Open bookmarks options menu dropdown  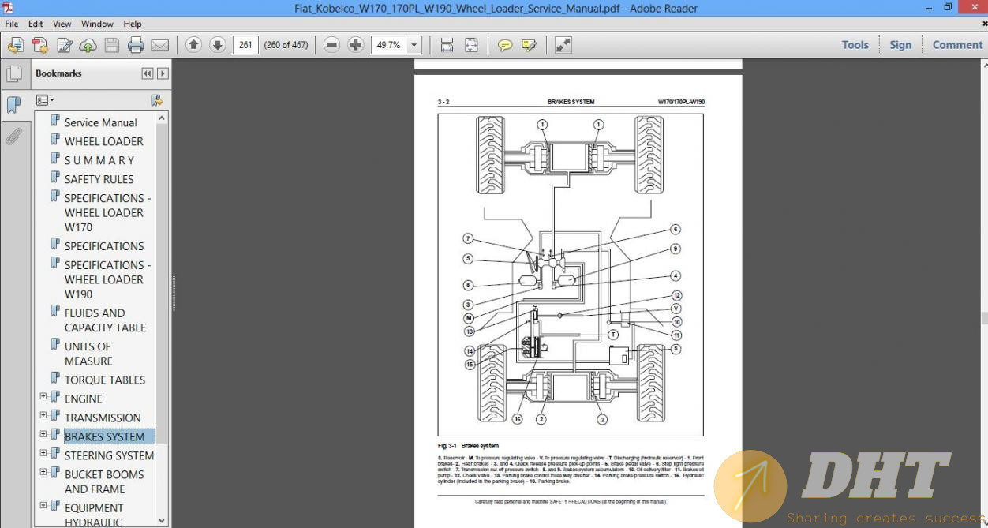(45, 100)
